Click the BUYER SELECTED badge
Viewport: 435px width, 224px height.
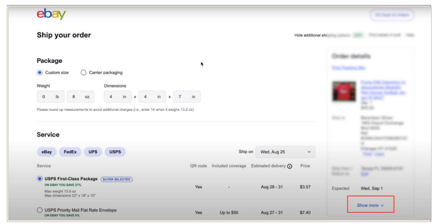117,179
